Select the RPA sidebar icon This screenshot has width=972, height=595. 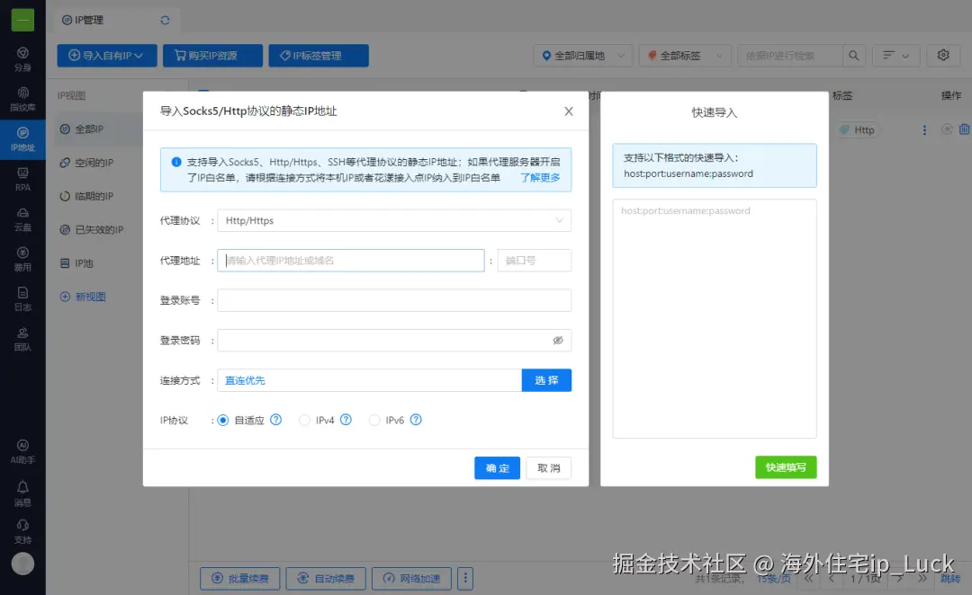tap(22, 180)
